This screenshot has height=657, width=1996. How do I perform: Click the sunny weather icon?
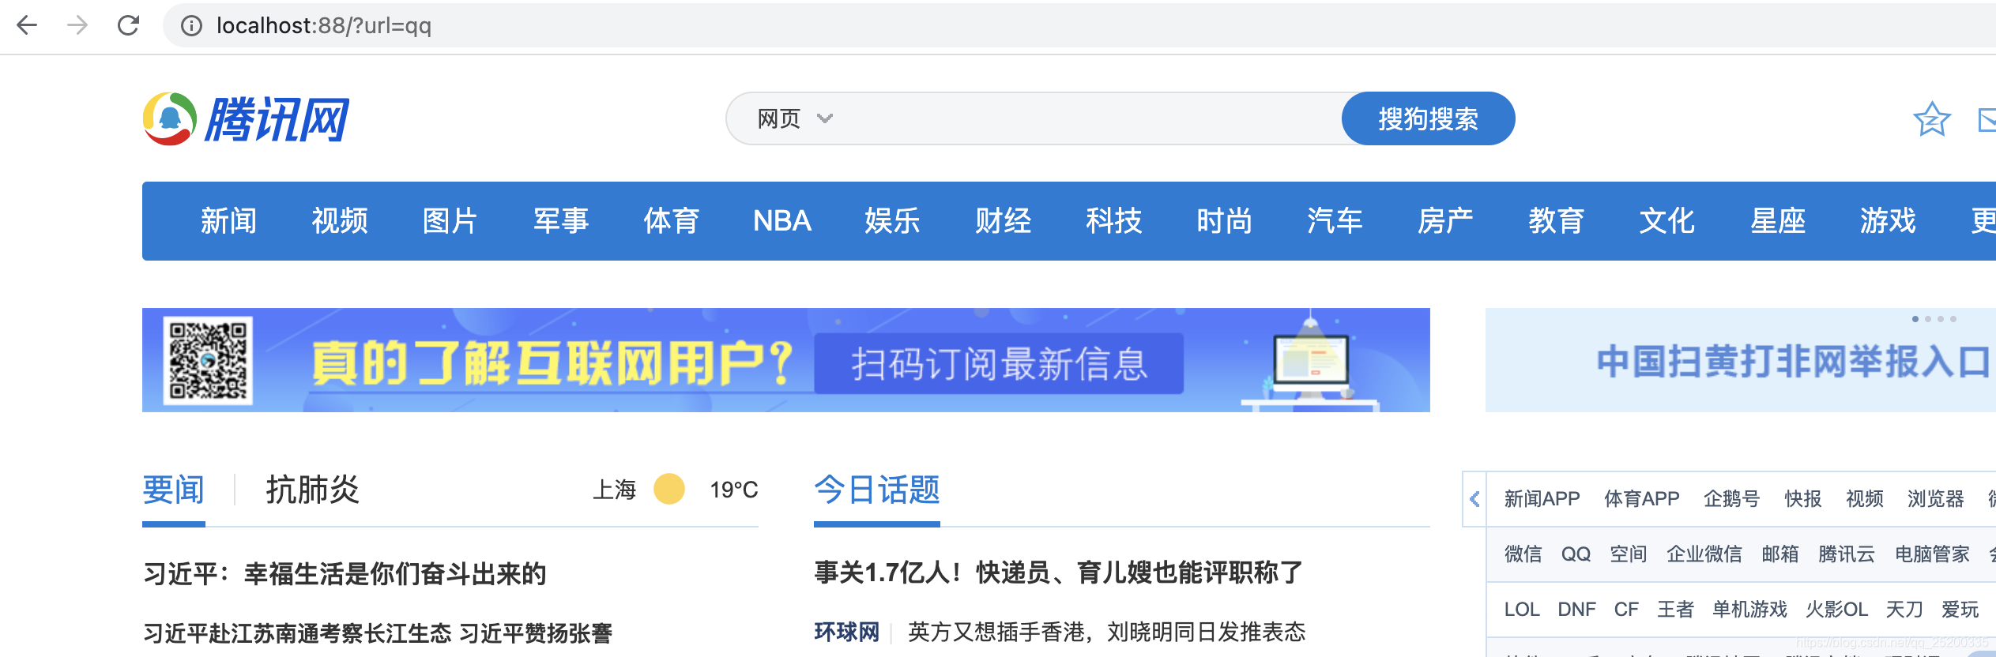(x=669, y=489)
